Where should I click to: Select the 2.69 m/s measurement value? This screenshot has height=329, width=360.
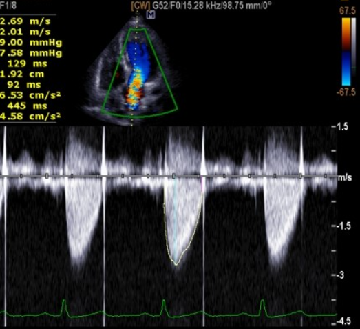click(x=25, y=21)
